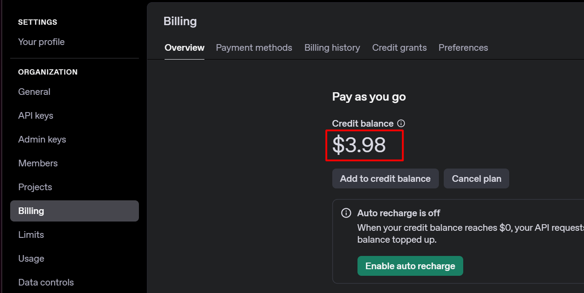Click Add to credit balance button
Screen dimensions: 584x293
[385, 179]
